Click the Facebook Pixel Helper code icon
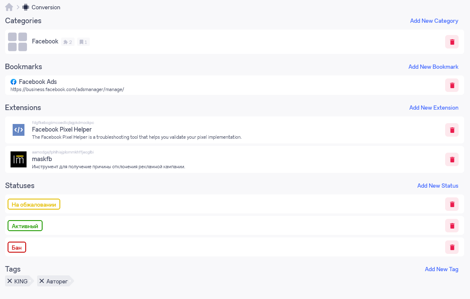The height and width of the screenshot is (299, 470). [x=19, y=130]
